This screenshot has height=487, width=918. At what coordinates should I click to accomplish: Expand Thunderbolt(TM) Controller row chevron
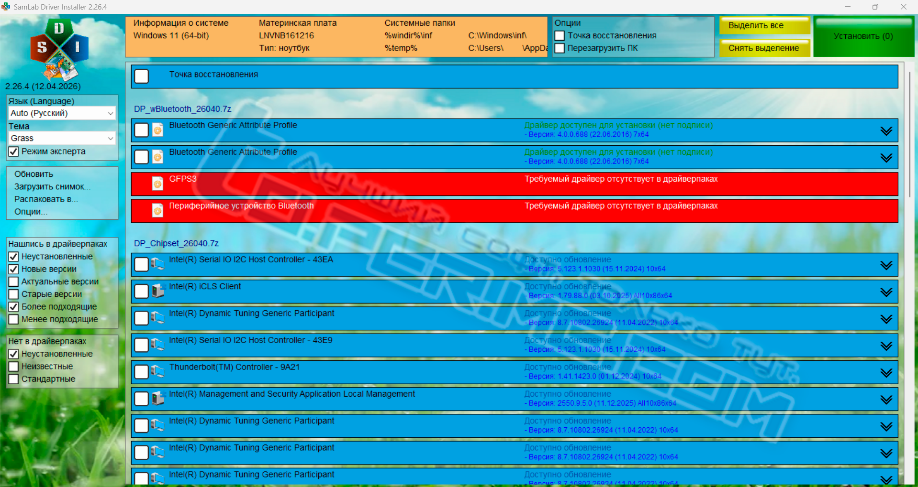click(x=886, y=373)
